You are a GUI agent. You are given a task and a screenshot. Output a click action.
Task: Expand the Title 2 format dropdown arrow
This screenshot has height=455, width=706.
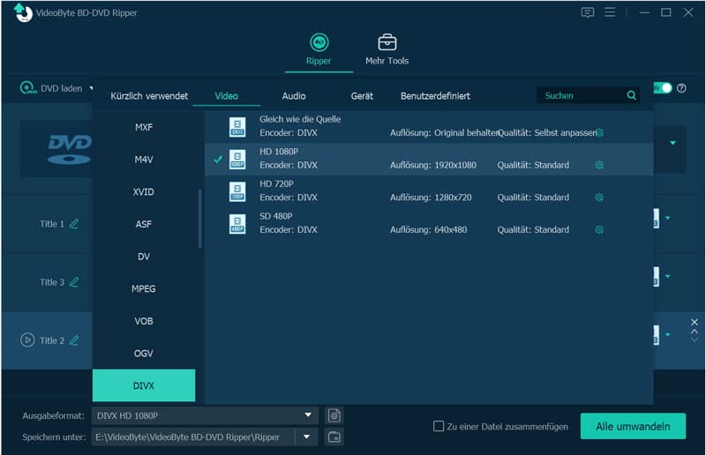point(668,335)
